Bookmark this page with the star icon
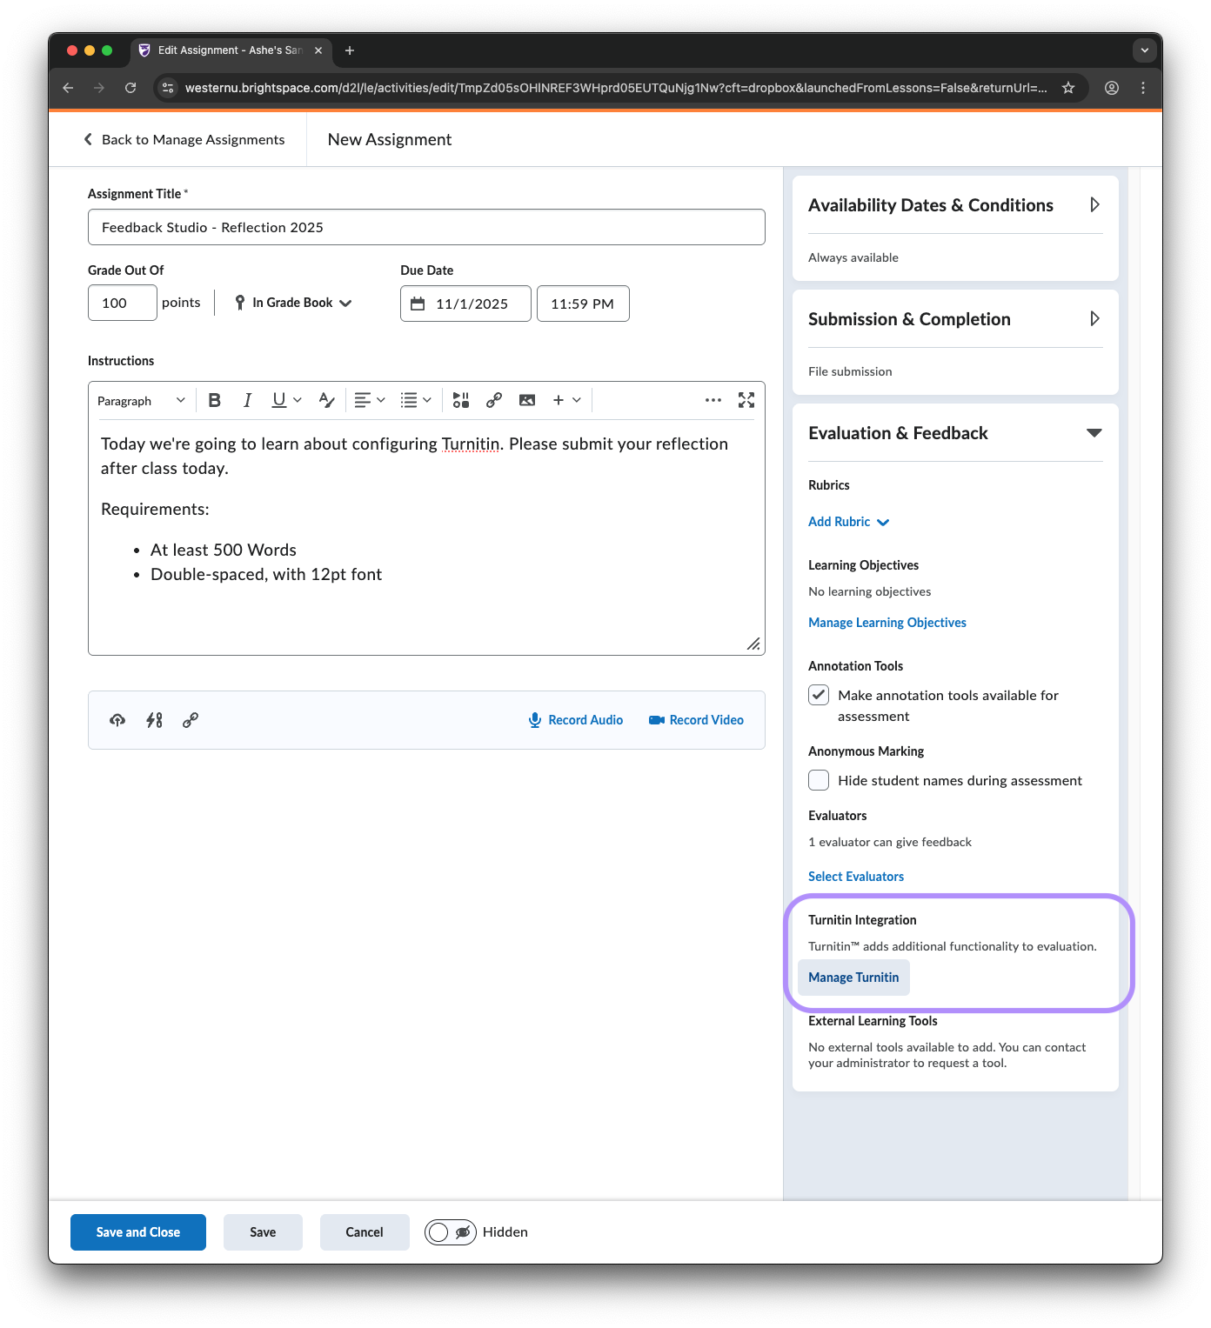This screenshot has width=1211, height=1328. [1068, 88]
